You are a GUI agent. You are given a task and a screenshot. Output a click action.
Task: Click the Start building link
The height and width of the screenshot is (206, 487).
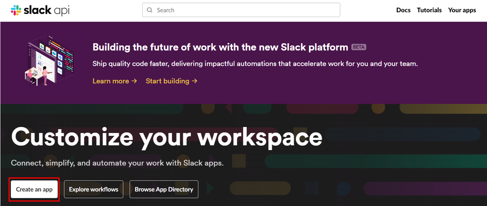click(171, 81)
